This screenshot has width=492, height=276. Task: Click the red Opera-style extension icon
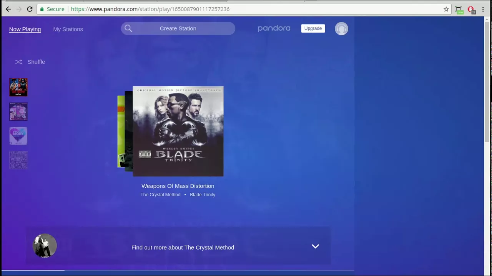coord(471,10)
